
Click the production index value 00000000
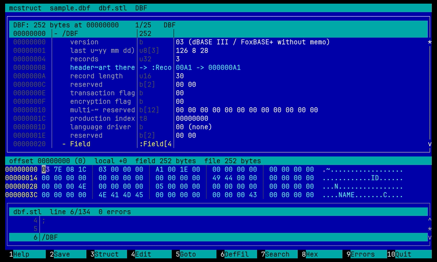pyautogui.click(x=192, y=118)
